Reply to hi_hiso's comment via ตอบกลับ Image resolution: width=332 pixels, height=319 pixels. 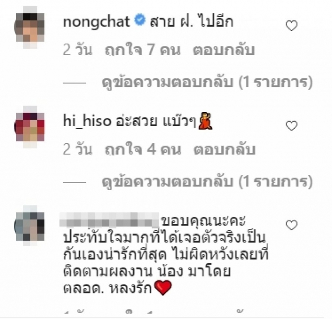(x=224, y=150)
